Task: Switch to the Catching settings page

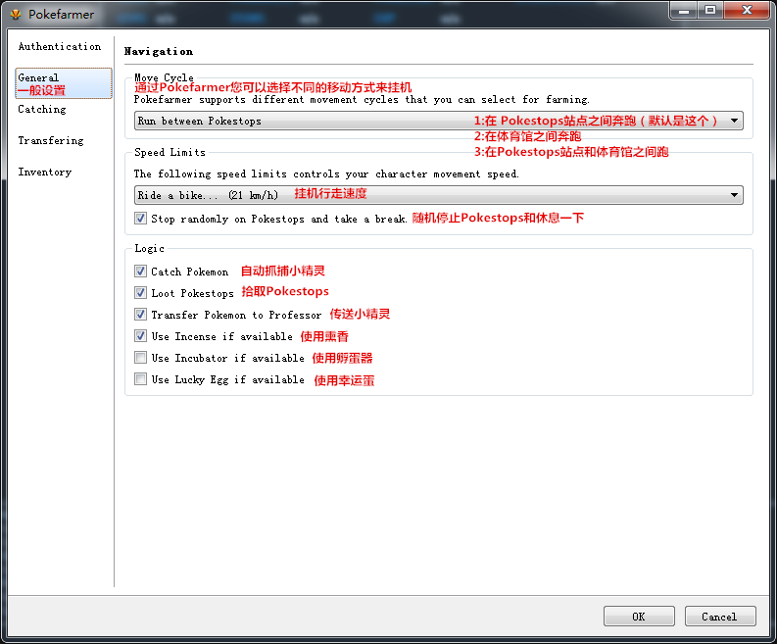Action: [x=42, y=110]
